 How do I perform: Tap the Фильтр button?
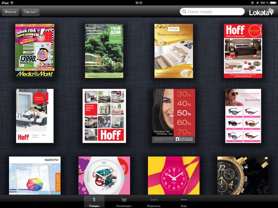pos(11,12)
